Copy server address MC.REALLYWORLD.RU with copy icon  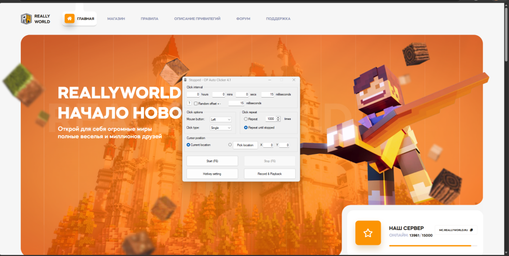471,230
